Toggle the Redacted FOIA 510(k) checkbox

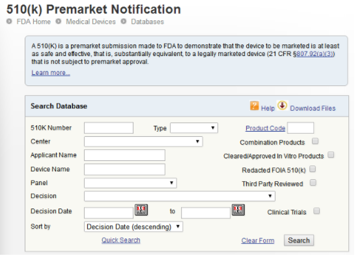(x=313, y=169)
